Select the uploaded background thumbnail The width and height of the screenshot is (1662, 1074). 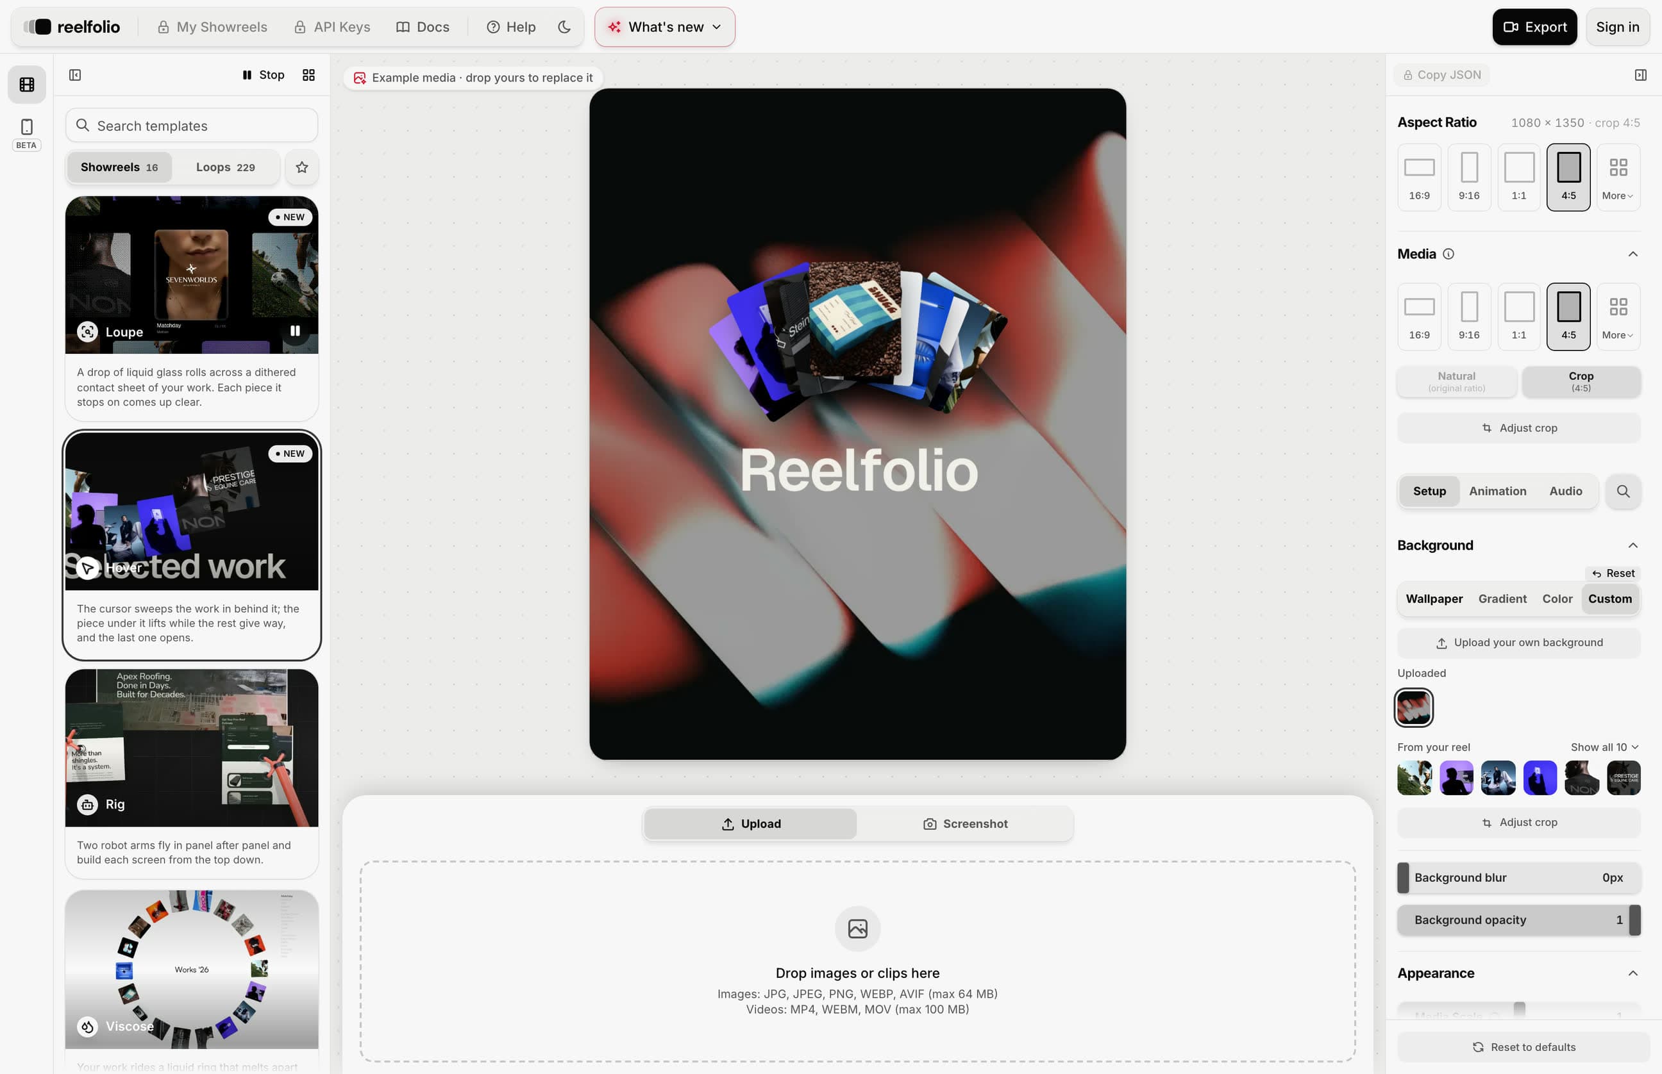(x=1414, y=707)
